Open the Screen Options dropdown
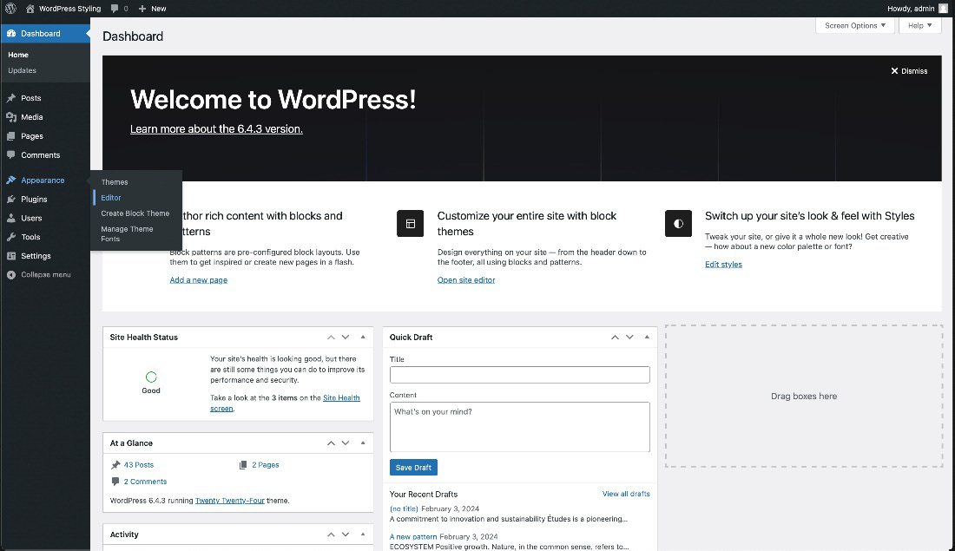This screenshot has height=551, width=955. point(855,25)
